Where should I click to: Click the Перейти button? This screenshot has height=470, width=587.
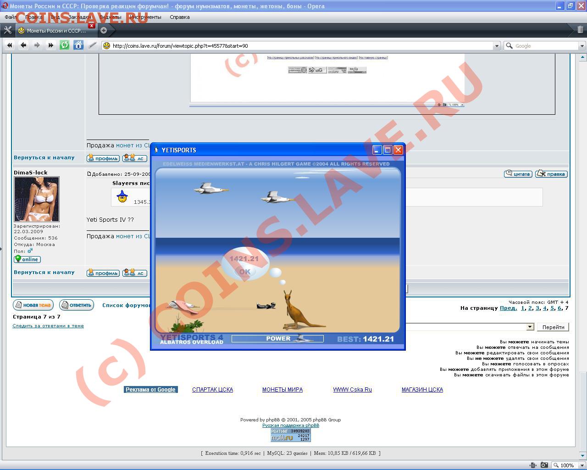click(553, 327)
